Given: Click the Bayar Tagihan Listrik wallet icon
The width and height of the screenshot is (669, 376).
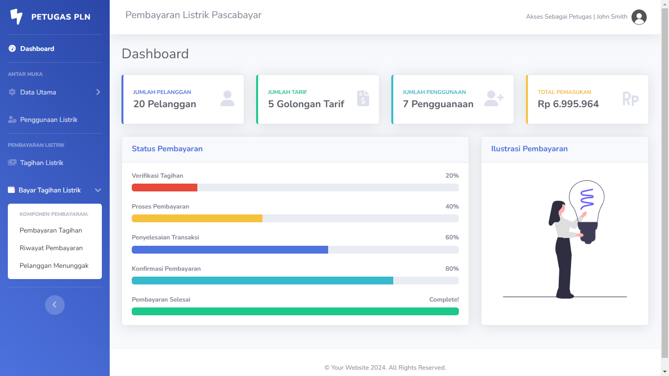Looking at the screenshot, I should click(x=11, y=190).
